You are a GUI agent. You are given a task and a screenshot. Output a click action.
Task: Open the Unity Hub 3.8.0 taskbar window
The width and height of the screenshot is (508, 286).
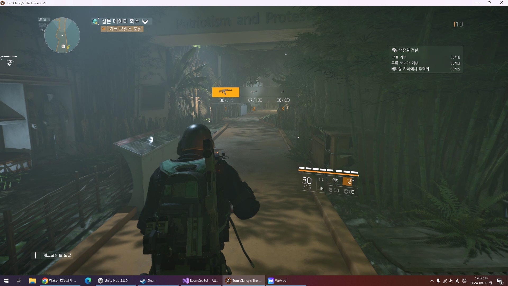click(113, 281)
